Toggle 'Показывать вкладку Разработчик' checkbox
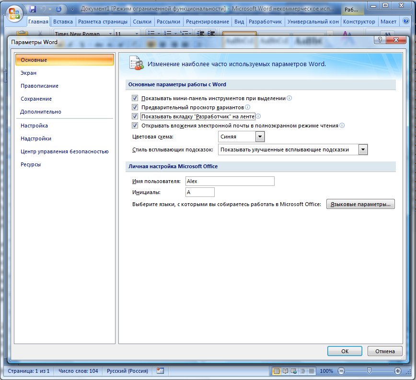Image resolution: width=416 pixels, height=380 pixels. [135, 116]
